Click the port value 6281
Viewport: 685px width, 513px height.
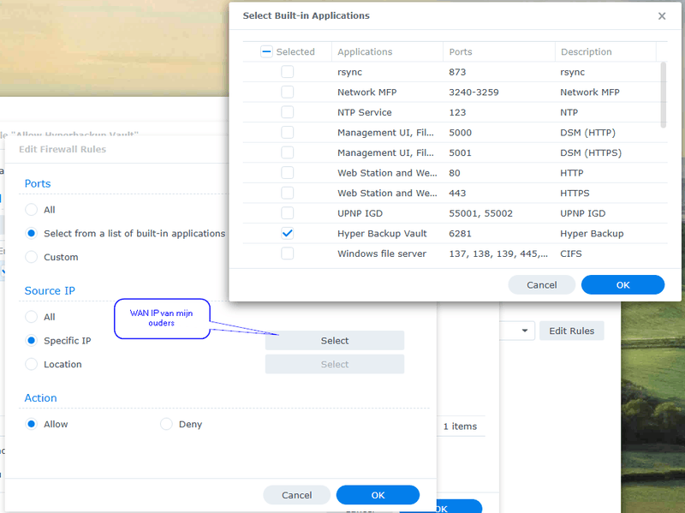[x=460, y=233]
